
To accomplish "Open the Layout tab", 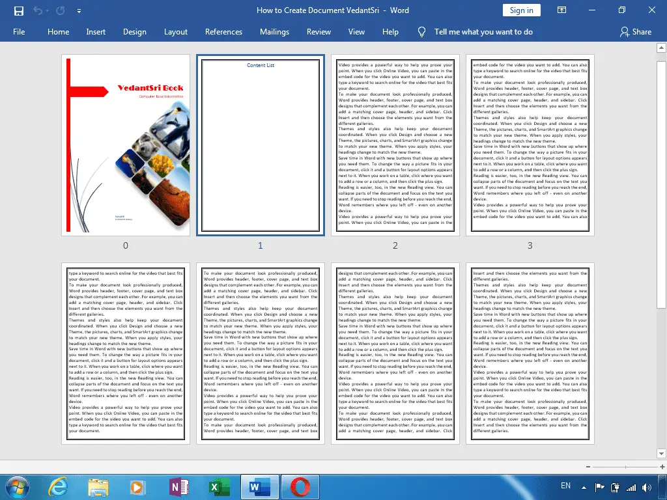I will click(176, 32).
